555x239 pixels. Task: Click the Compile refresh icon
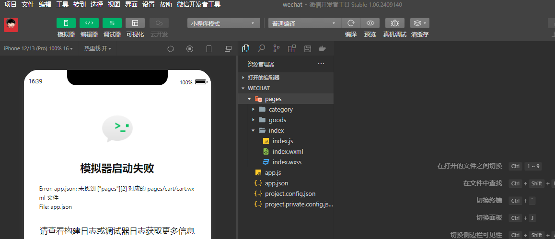pos(351,23)
